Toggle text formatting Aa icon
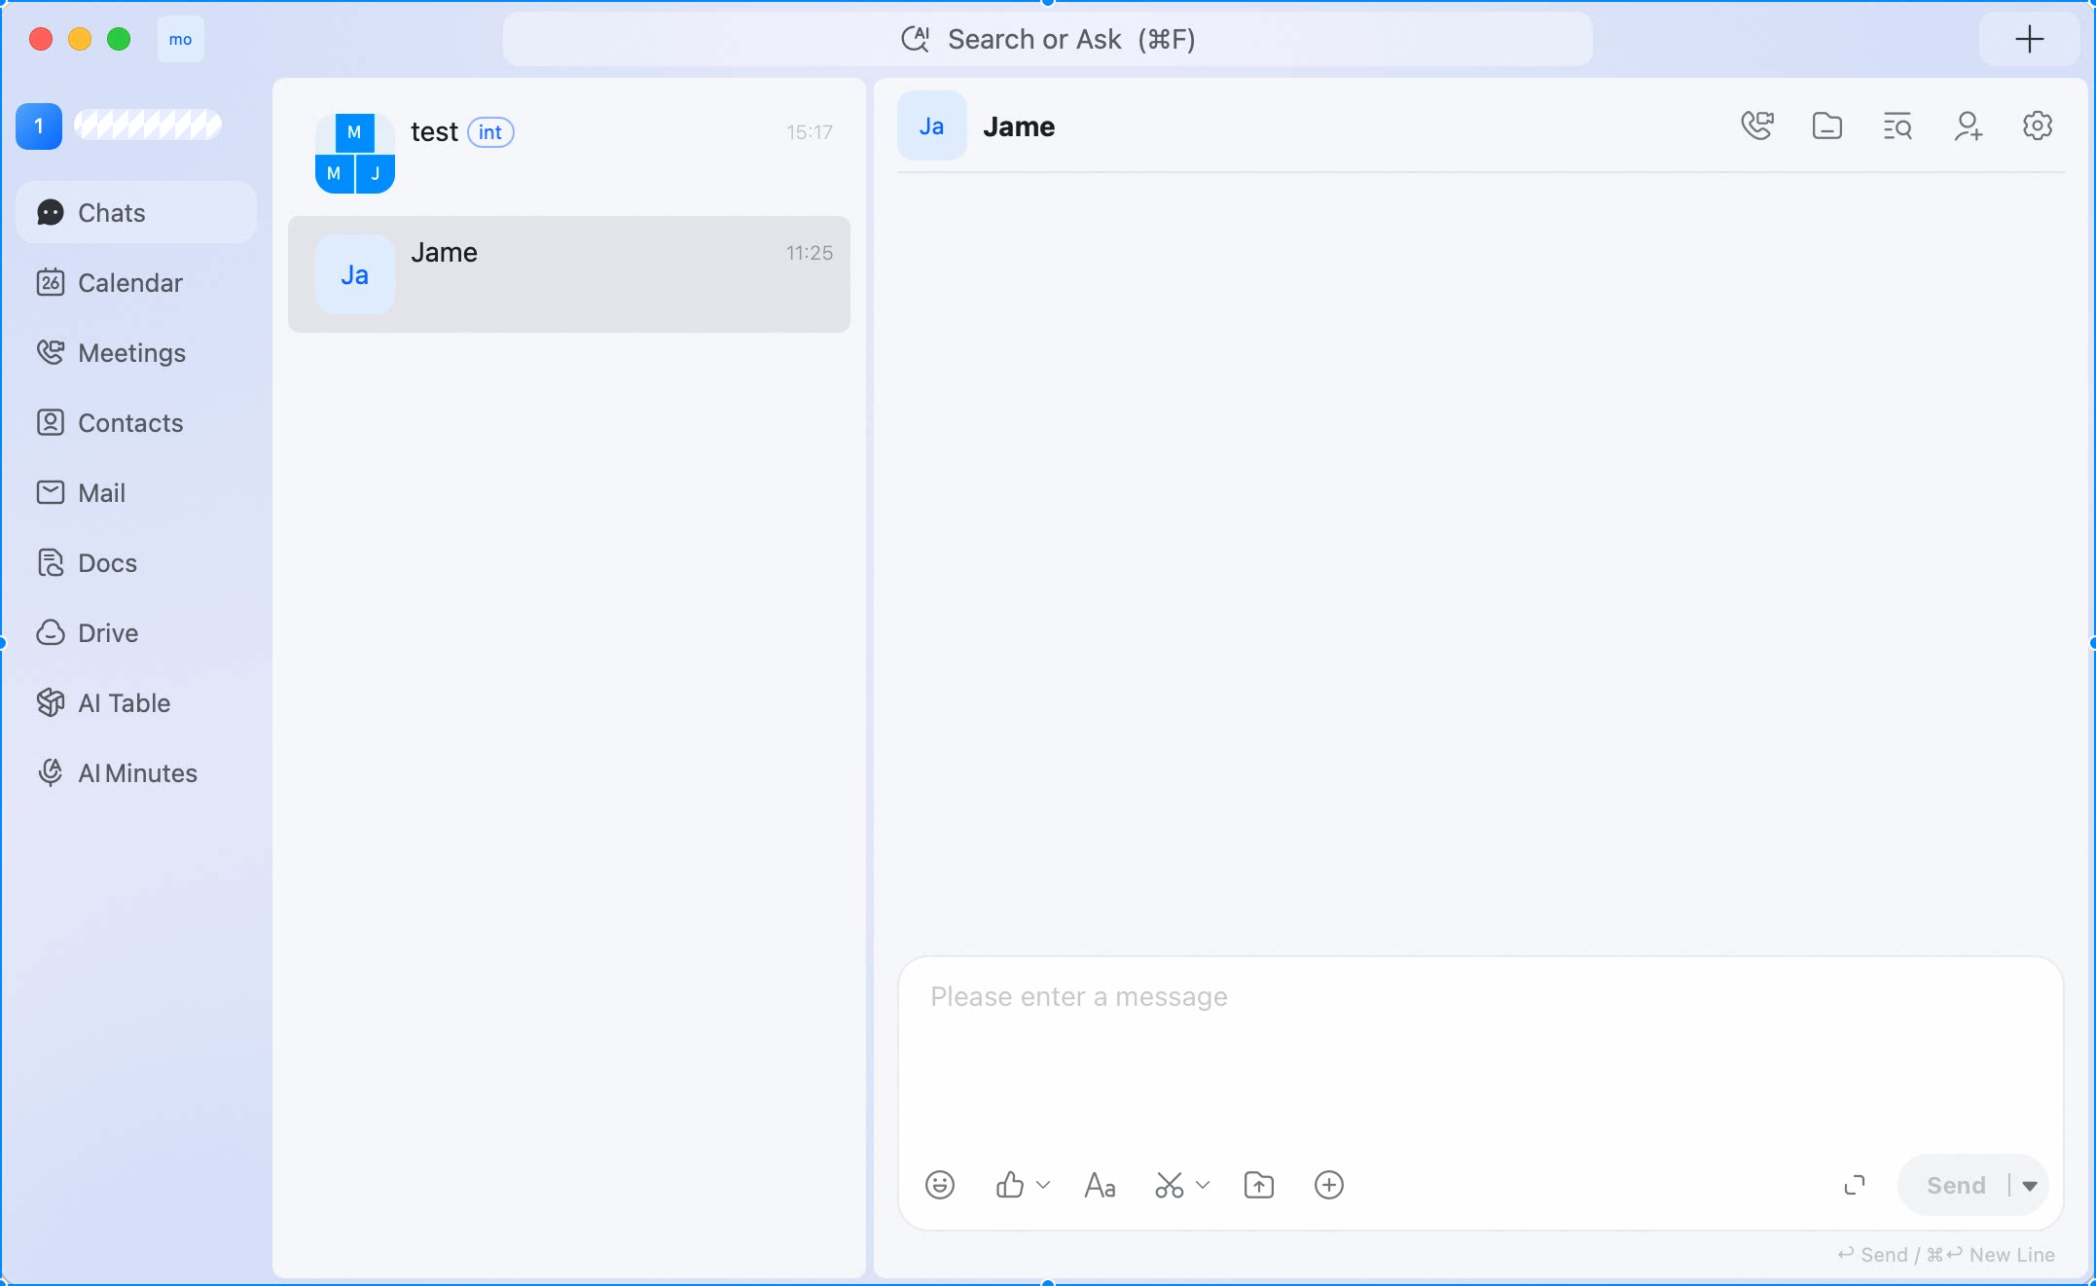Screen dimensions: 2096x1286 tap(1100, 1185)
